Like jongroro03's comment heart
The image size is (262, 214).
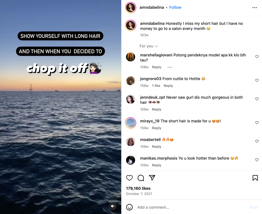click(x=257, y=80)
